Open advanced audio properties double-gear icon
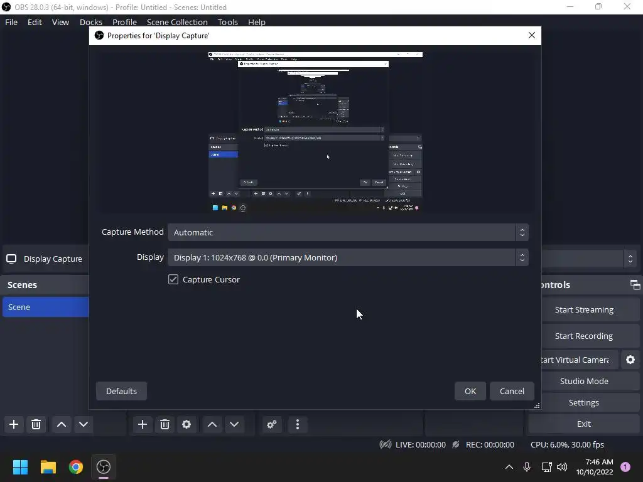Screen dimensions: 643x482 272,424
